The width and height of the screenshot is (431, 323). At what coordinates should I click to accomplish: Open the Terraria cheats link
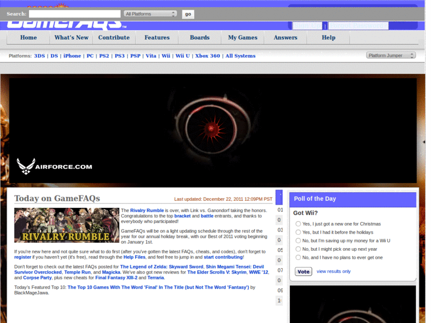point(156,278)
